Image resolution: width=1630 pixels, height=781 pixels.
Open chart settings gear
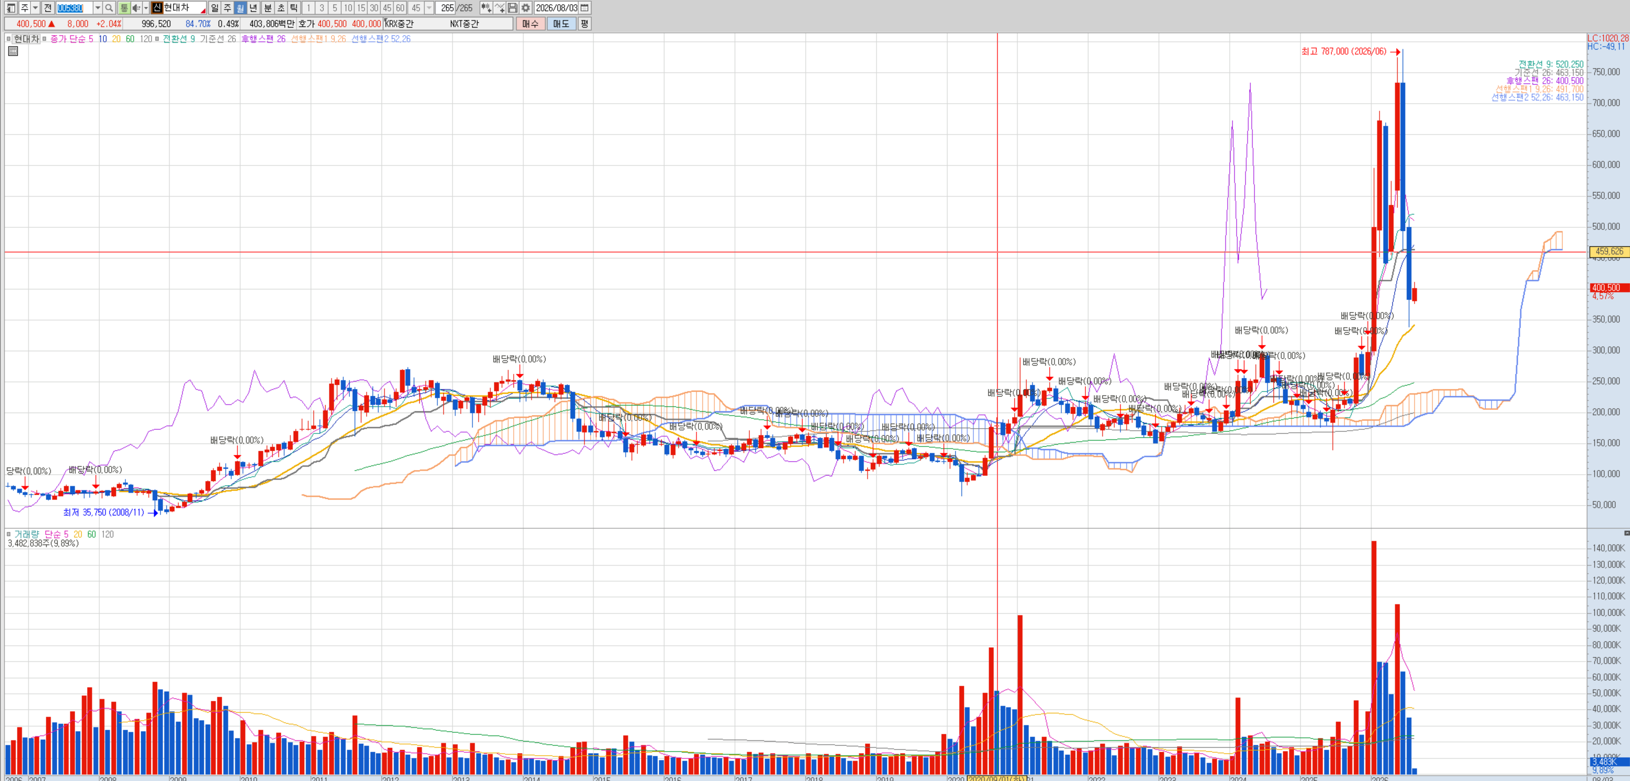(525, 8)
